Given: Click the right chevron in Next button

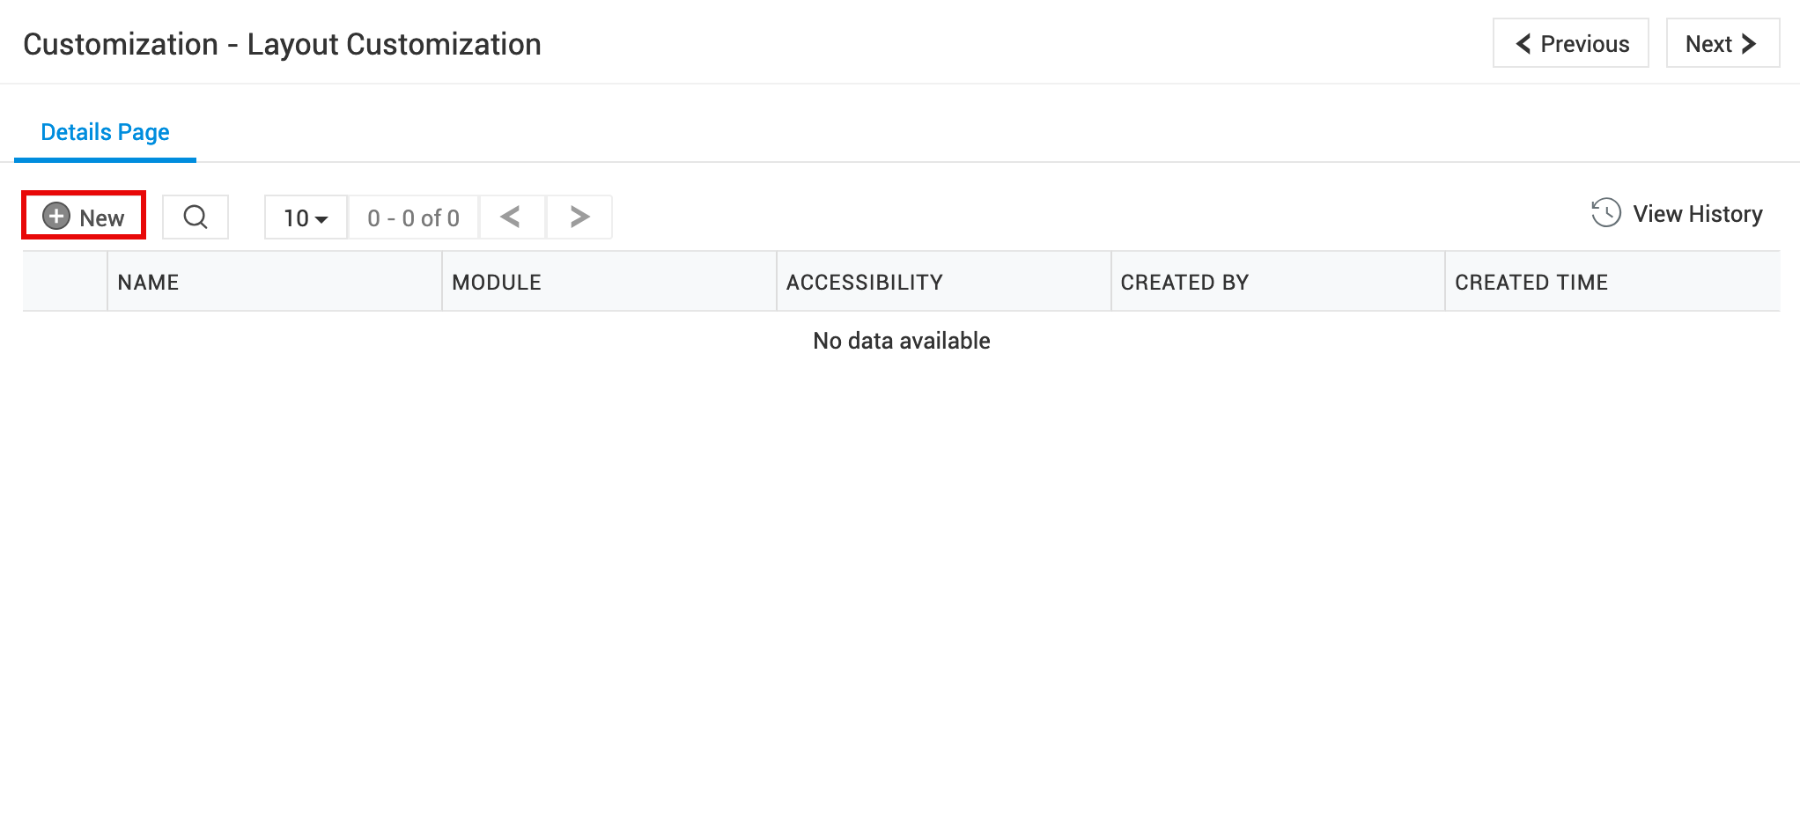Looking at the screenshot, I should pos(1749,44).
